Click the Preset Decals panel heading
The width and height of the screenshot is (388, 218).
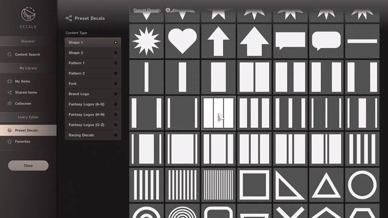(x=90, y=18)
